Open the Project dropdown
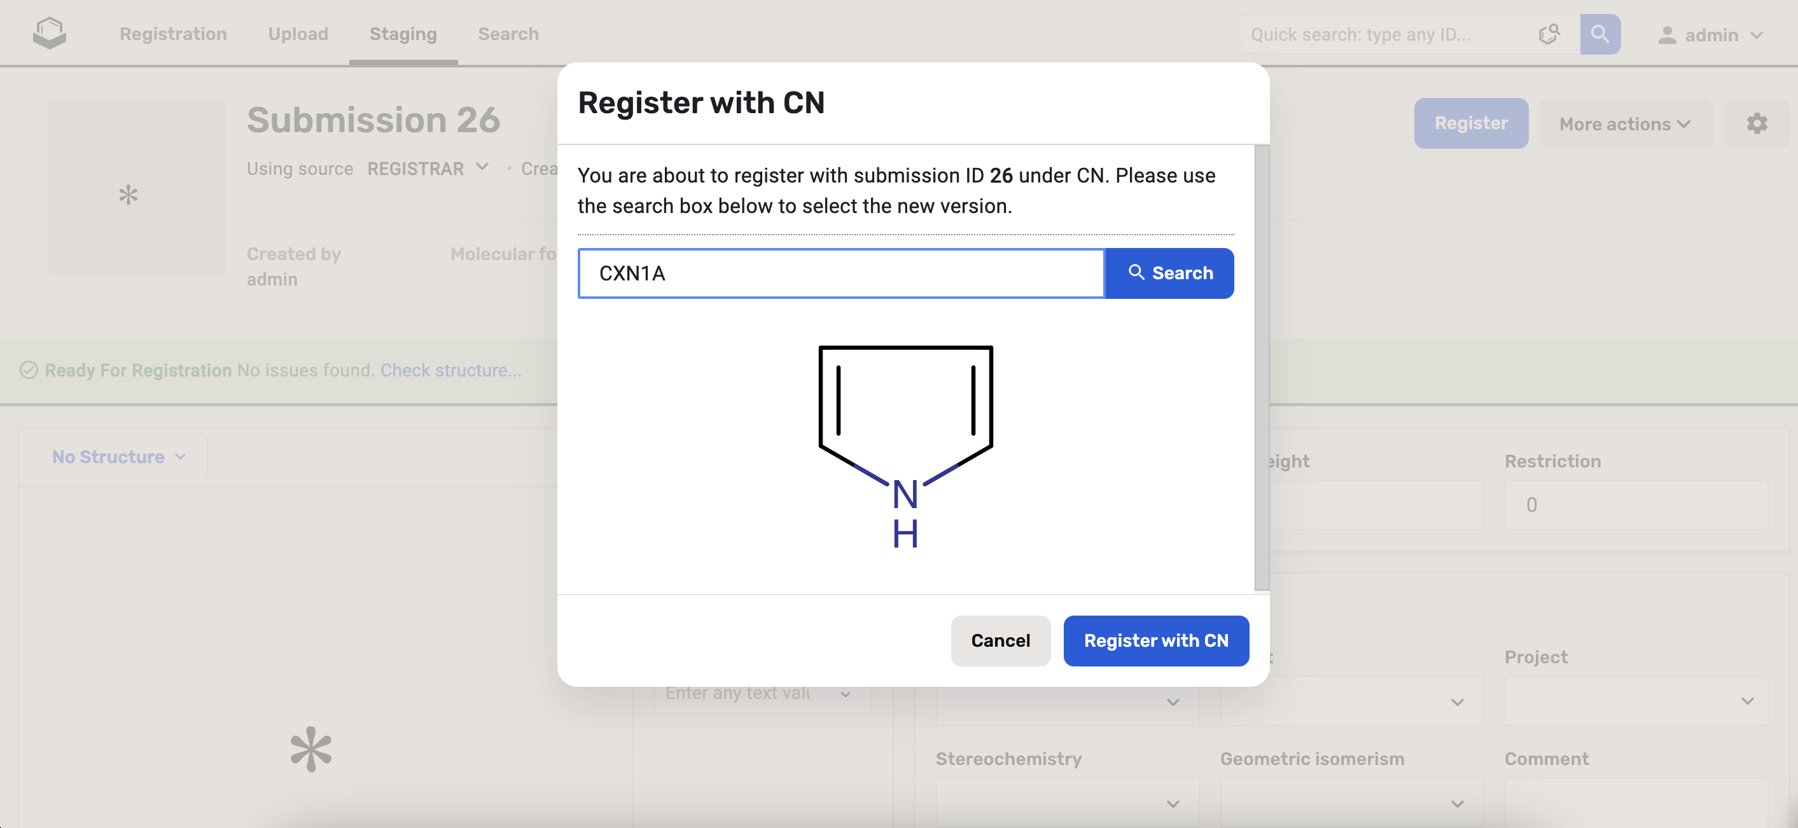The image size is (1798, 828). click(x=1635, y=700)
